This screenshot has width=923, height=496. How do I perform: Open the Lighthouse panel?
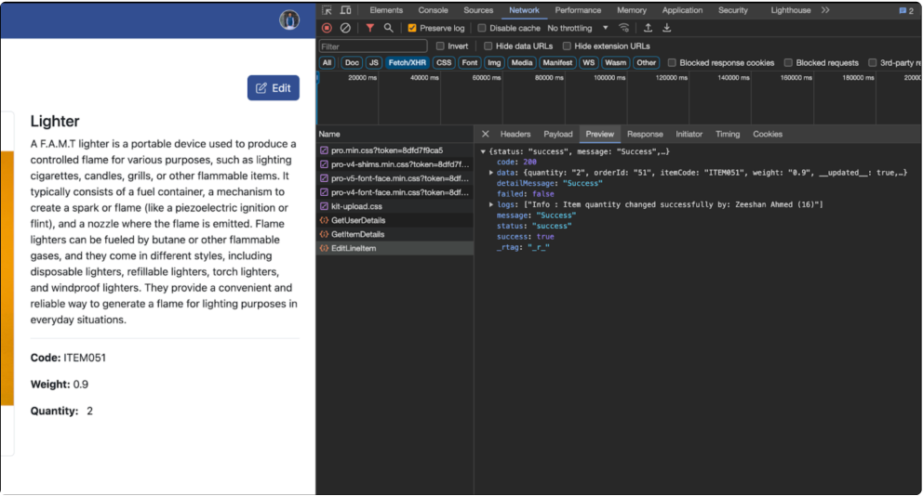(x=791, y=10)
